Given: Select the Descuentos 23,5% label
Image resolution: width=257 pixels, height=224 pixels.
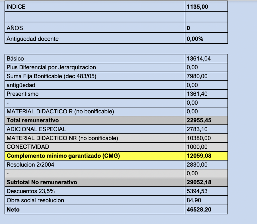Looking at the screenshot, I should 30,191.
